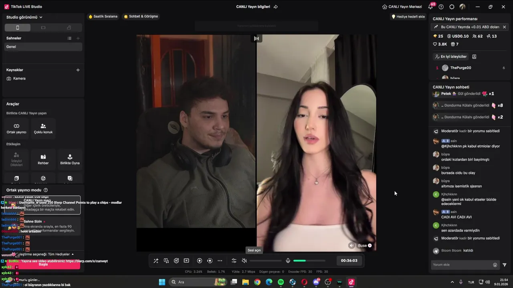Open the Çoklu konuk tool
Image resolution: width=513 pixels, height=288 pixels.
tap(43, 128)
